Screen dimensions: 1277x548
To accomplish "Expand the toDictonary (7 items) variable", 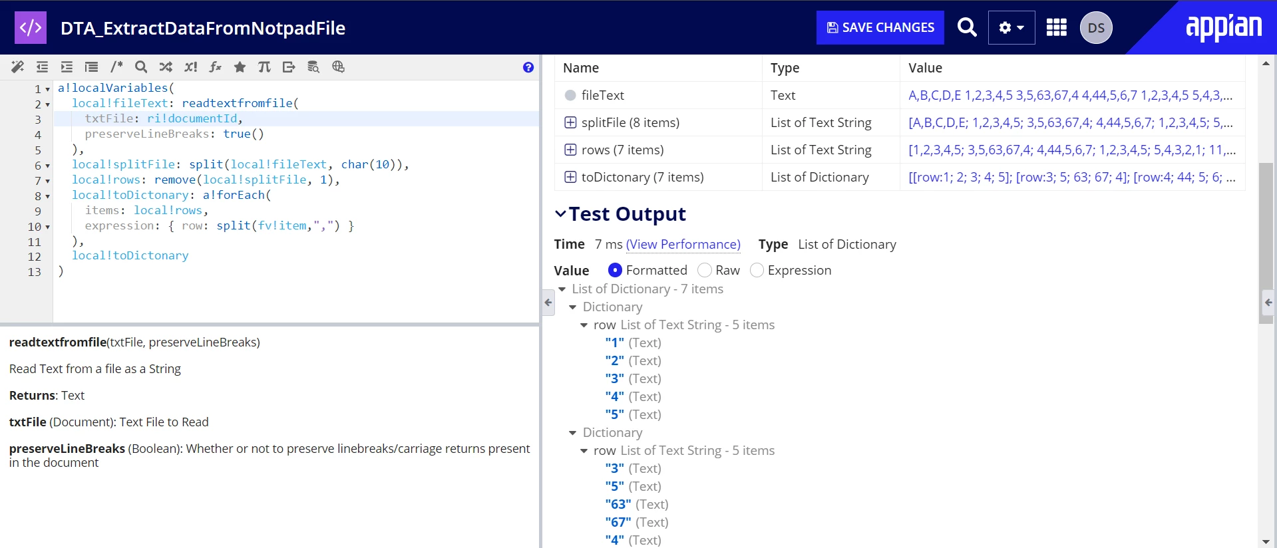I will (x=570, y=177).
